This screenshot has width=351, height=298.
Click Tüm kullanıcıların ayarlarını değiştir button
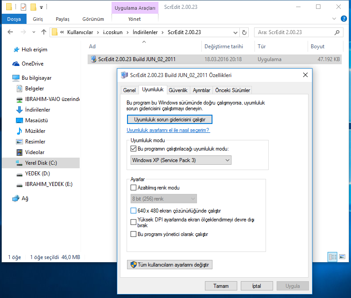[170, 265]
